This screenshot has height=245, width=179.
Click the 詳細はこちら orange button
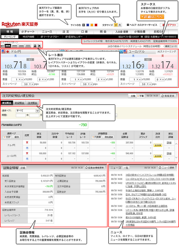click(152, 17)
